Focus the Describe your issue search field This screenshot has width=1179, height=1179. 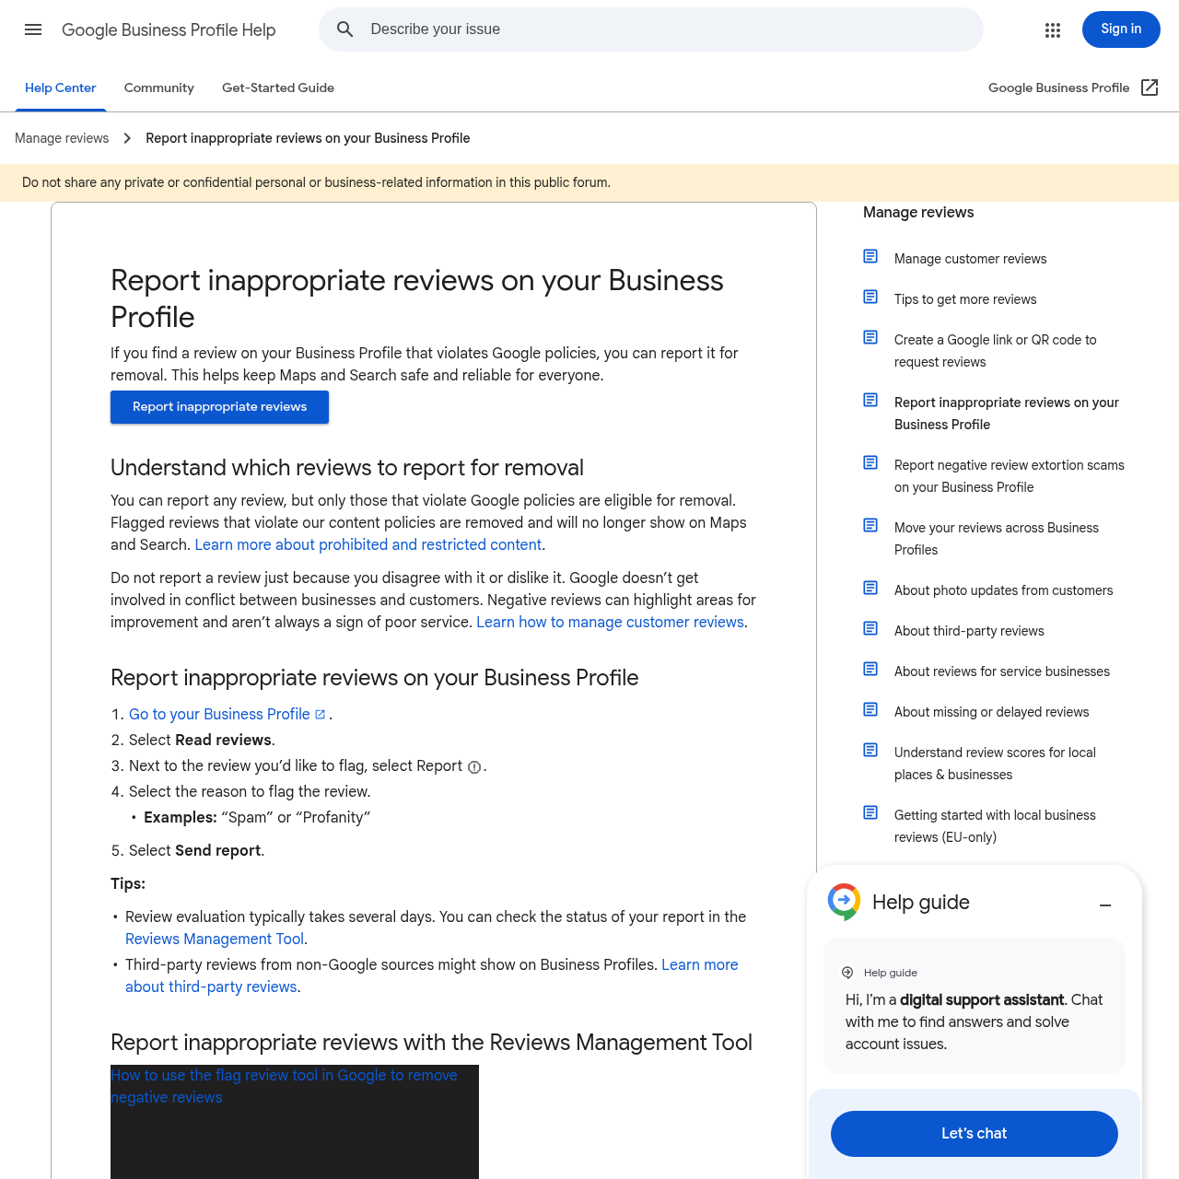coord(650,29)
